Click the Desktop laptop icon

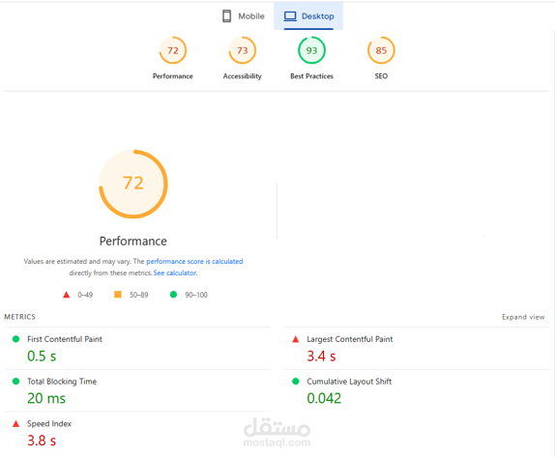[290, 15]
